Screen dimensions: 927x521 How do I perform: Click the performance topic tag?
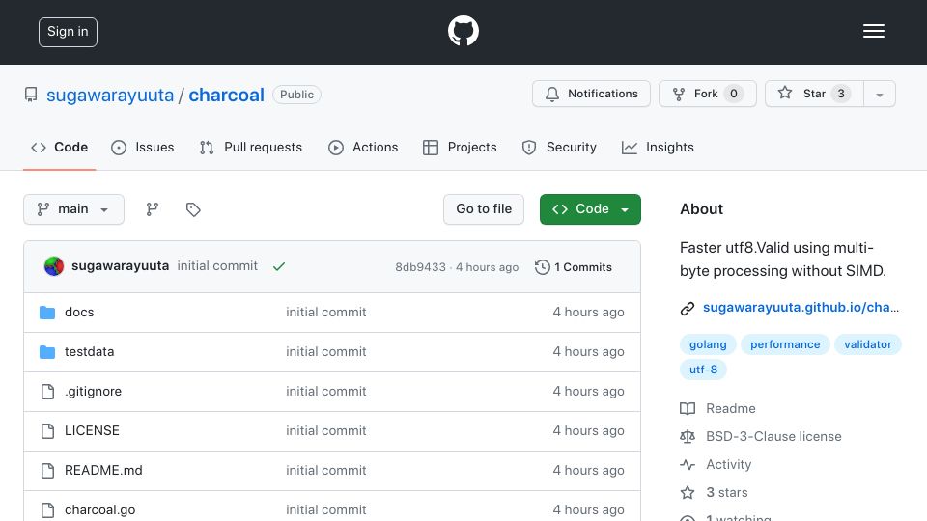point(785,344)
